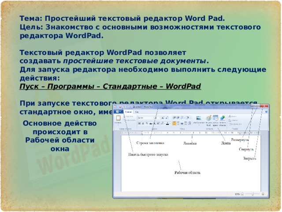Click the Cut command in the clipboard group
The height and width of the screenshot is (212, 282).
pyautogui.click(x=128, y=117)
